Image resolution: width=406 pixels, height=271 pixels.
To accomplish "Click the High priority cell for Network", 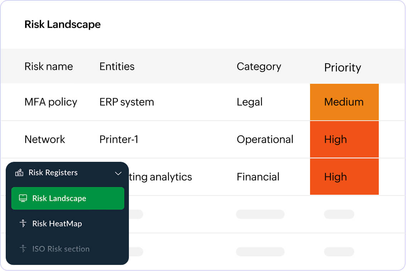I will [344, 139].
